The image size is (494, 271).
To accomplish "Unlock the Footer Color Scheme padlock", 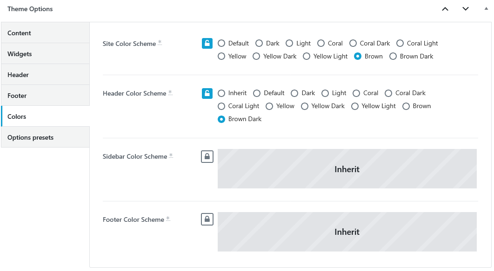I will coord(207,219).
